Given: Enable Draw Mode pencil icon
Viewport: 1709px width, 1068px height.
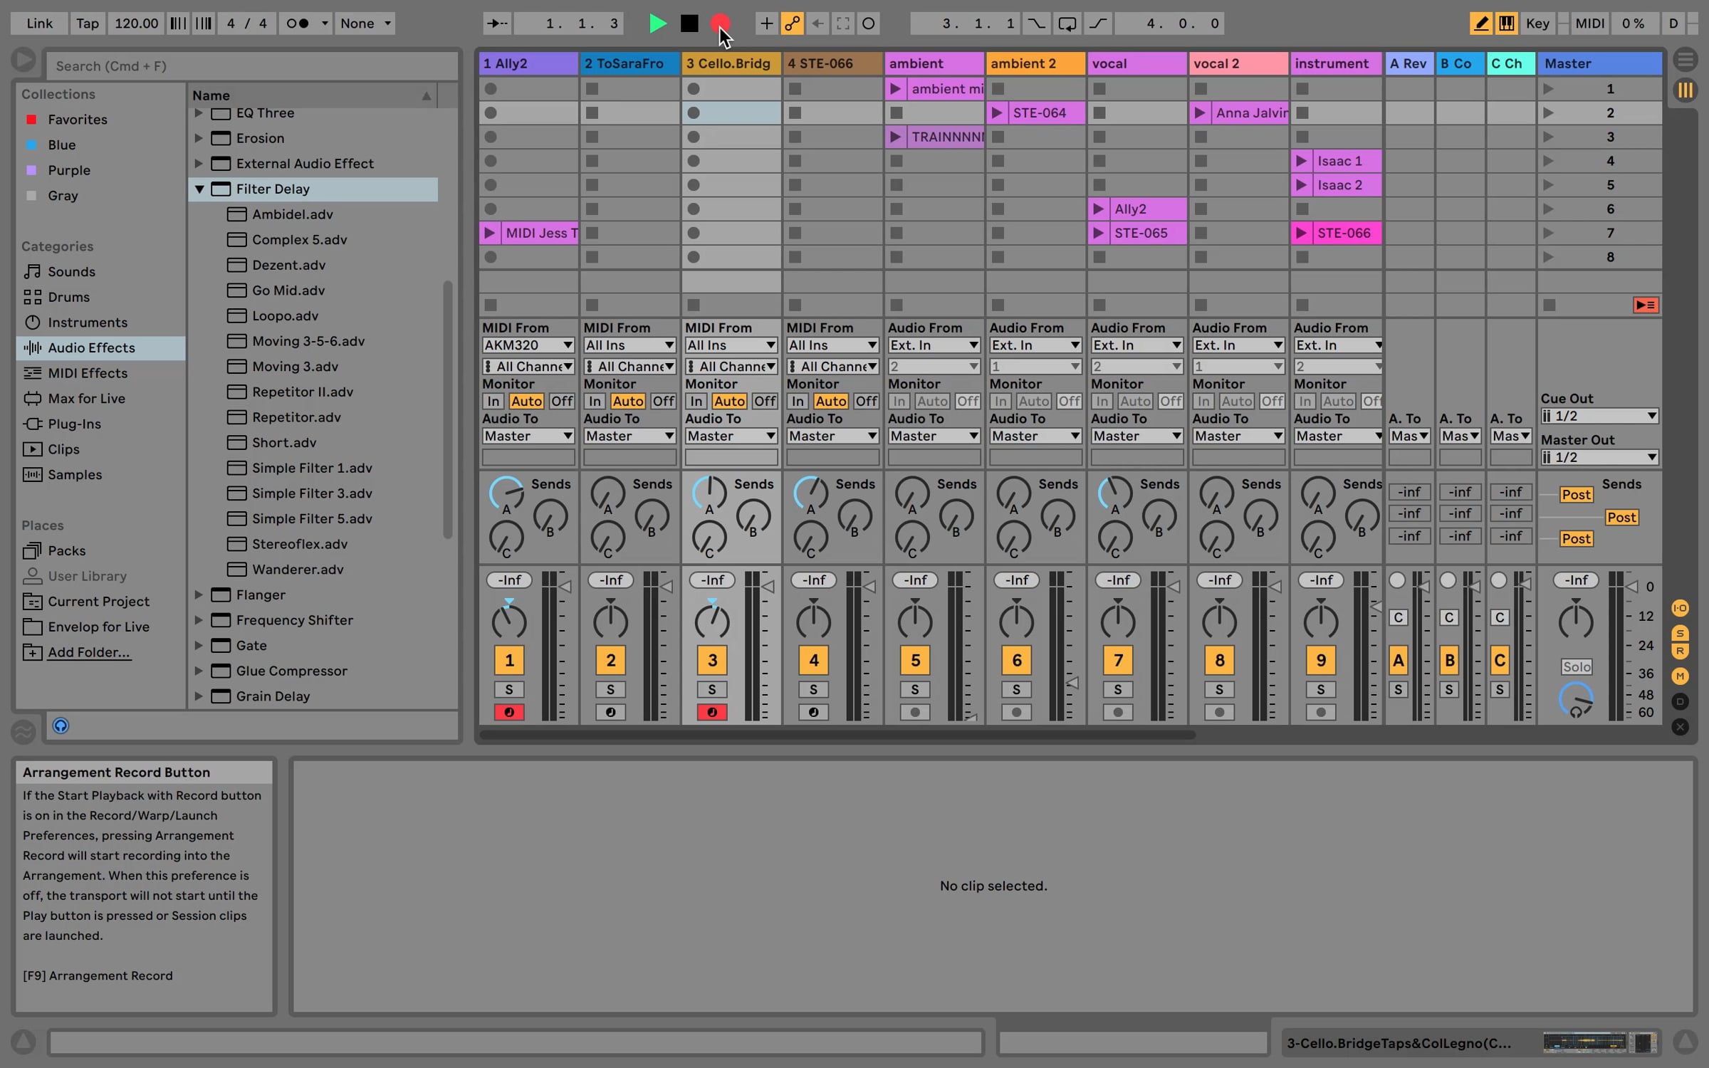Looking at the screenshot, I should click(x=1480, y=23).
